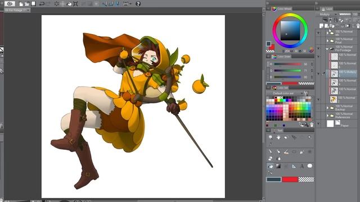Screen dimensions: 360x202
Task: Toggle visibility of the Multiply layer
Action: coord(318,74)
